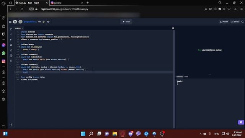The image size is (245, 138).
Task: Click the editor vertical scrollbar
Action: coord(174,79)
